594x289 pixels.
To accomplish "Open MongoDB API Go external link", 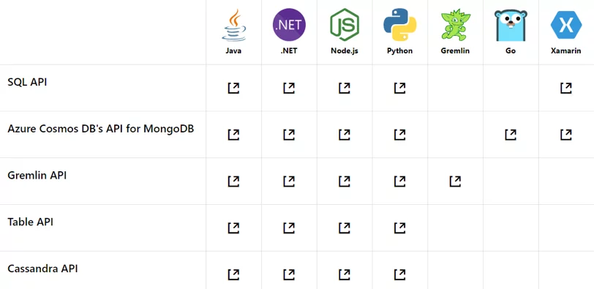I will pyautogui.click(x=511, y=135).
